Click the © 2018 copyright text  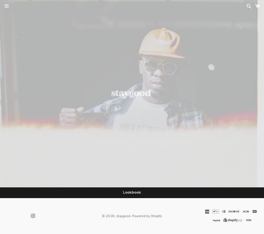109,216
